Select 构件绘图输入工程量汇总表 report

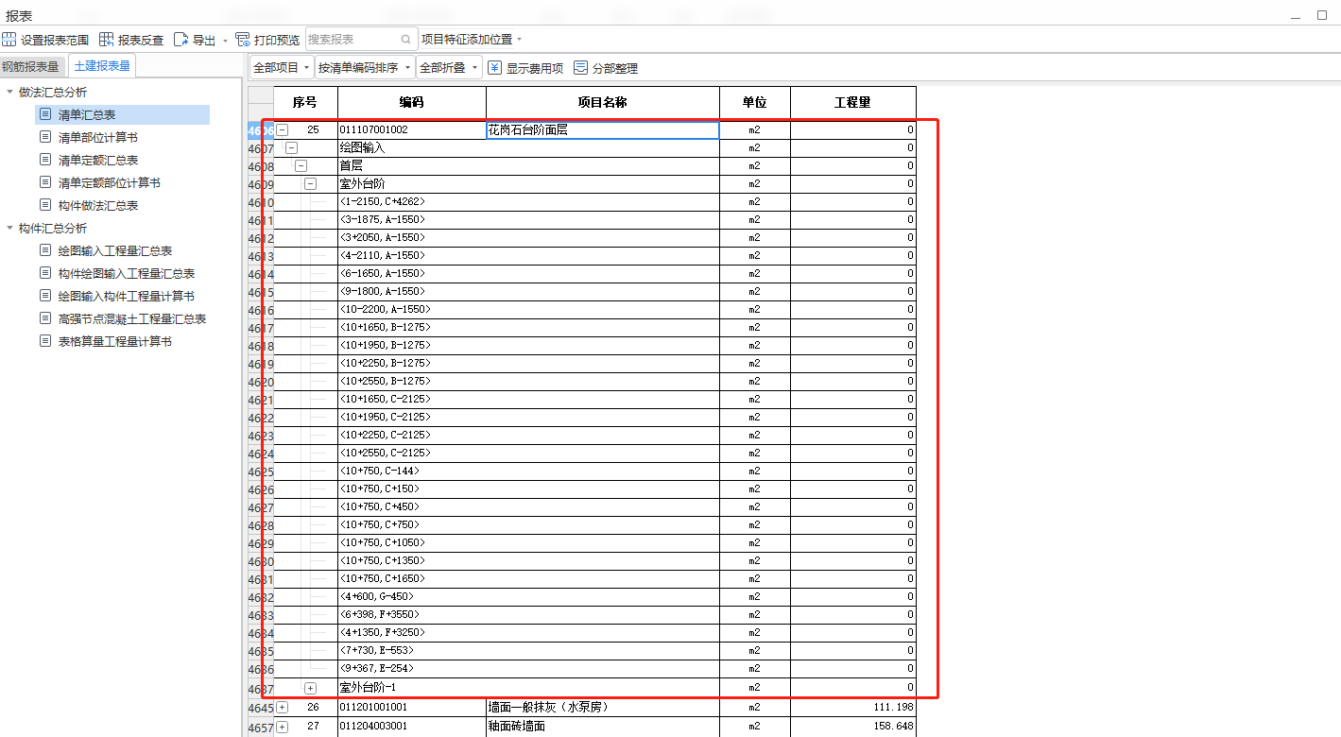click(127, 273)
